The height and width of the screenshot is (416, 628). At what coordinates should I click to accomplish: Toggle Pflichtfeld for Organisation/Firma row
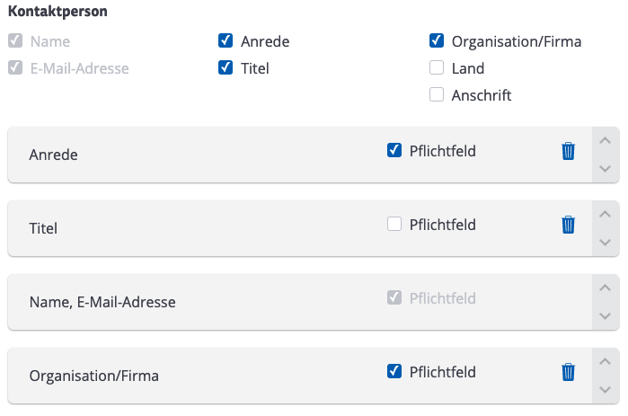pyautogui.click(x=394, y=371)
